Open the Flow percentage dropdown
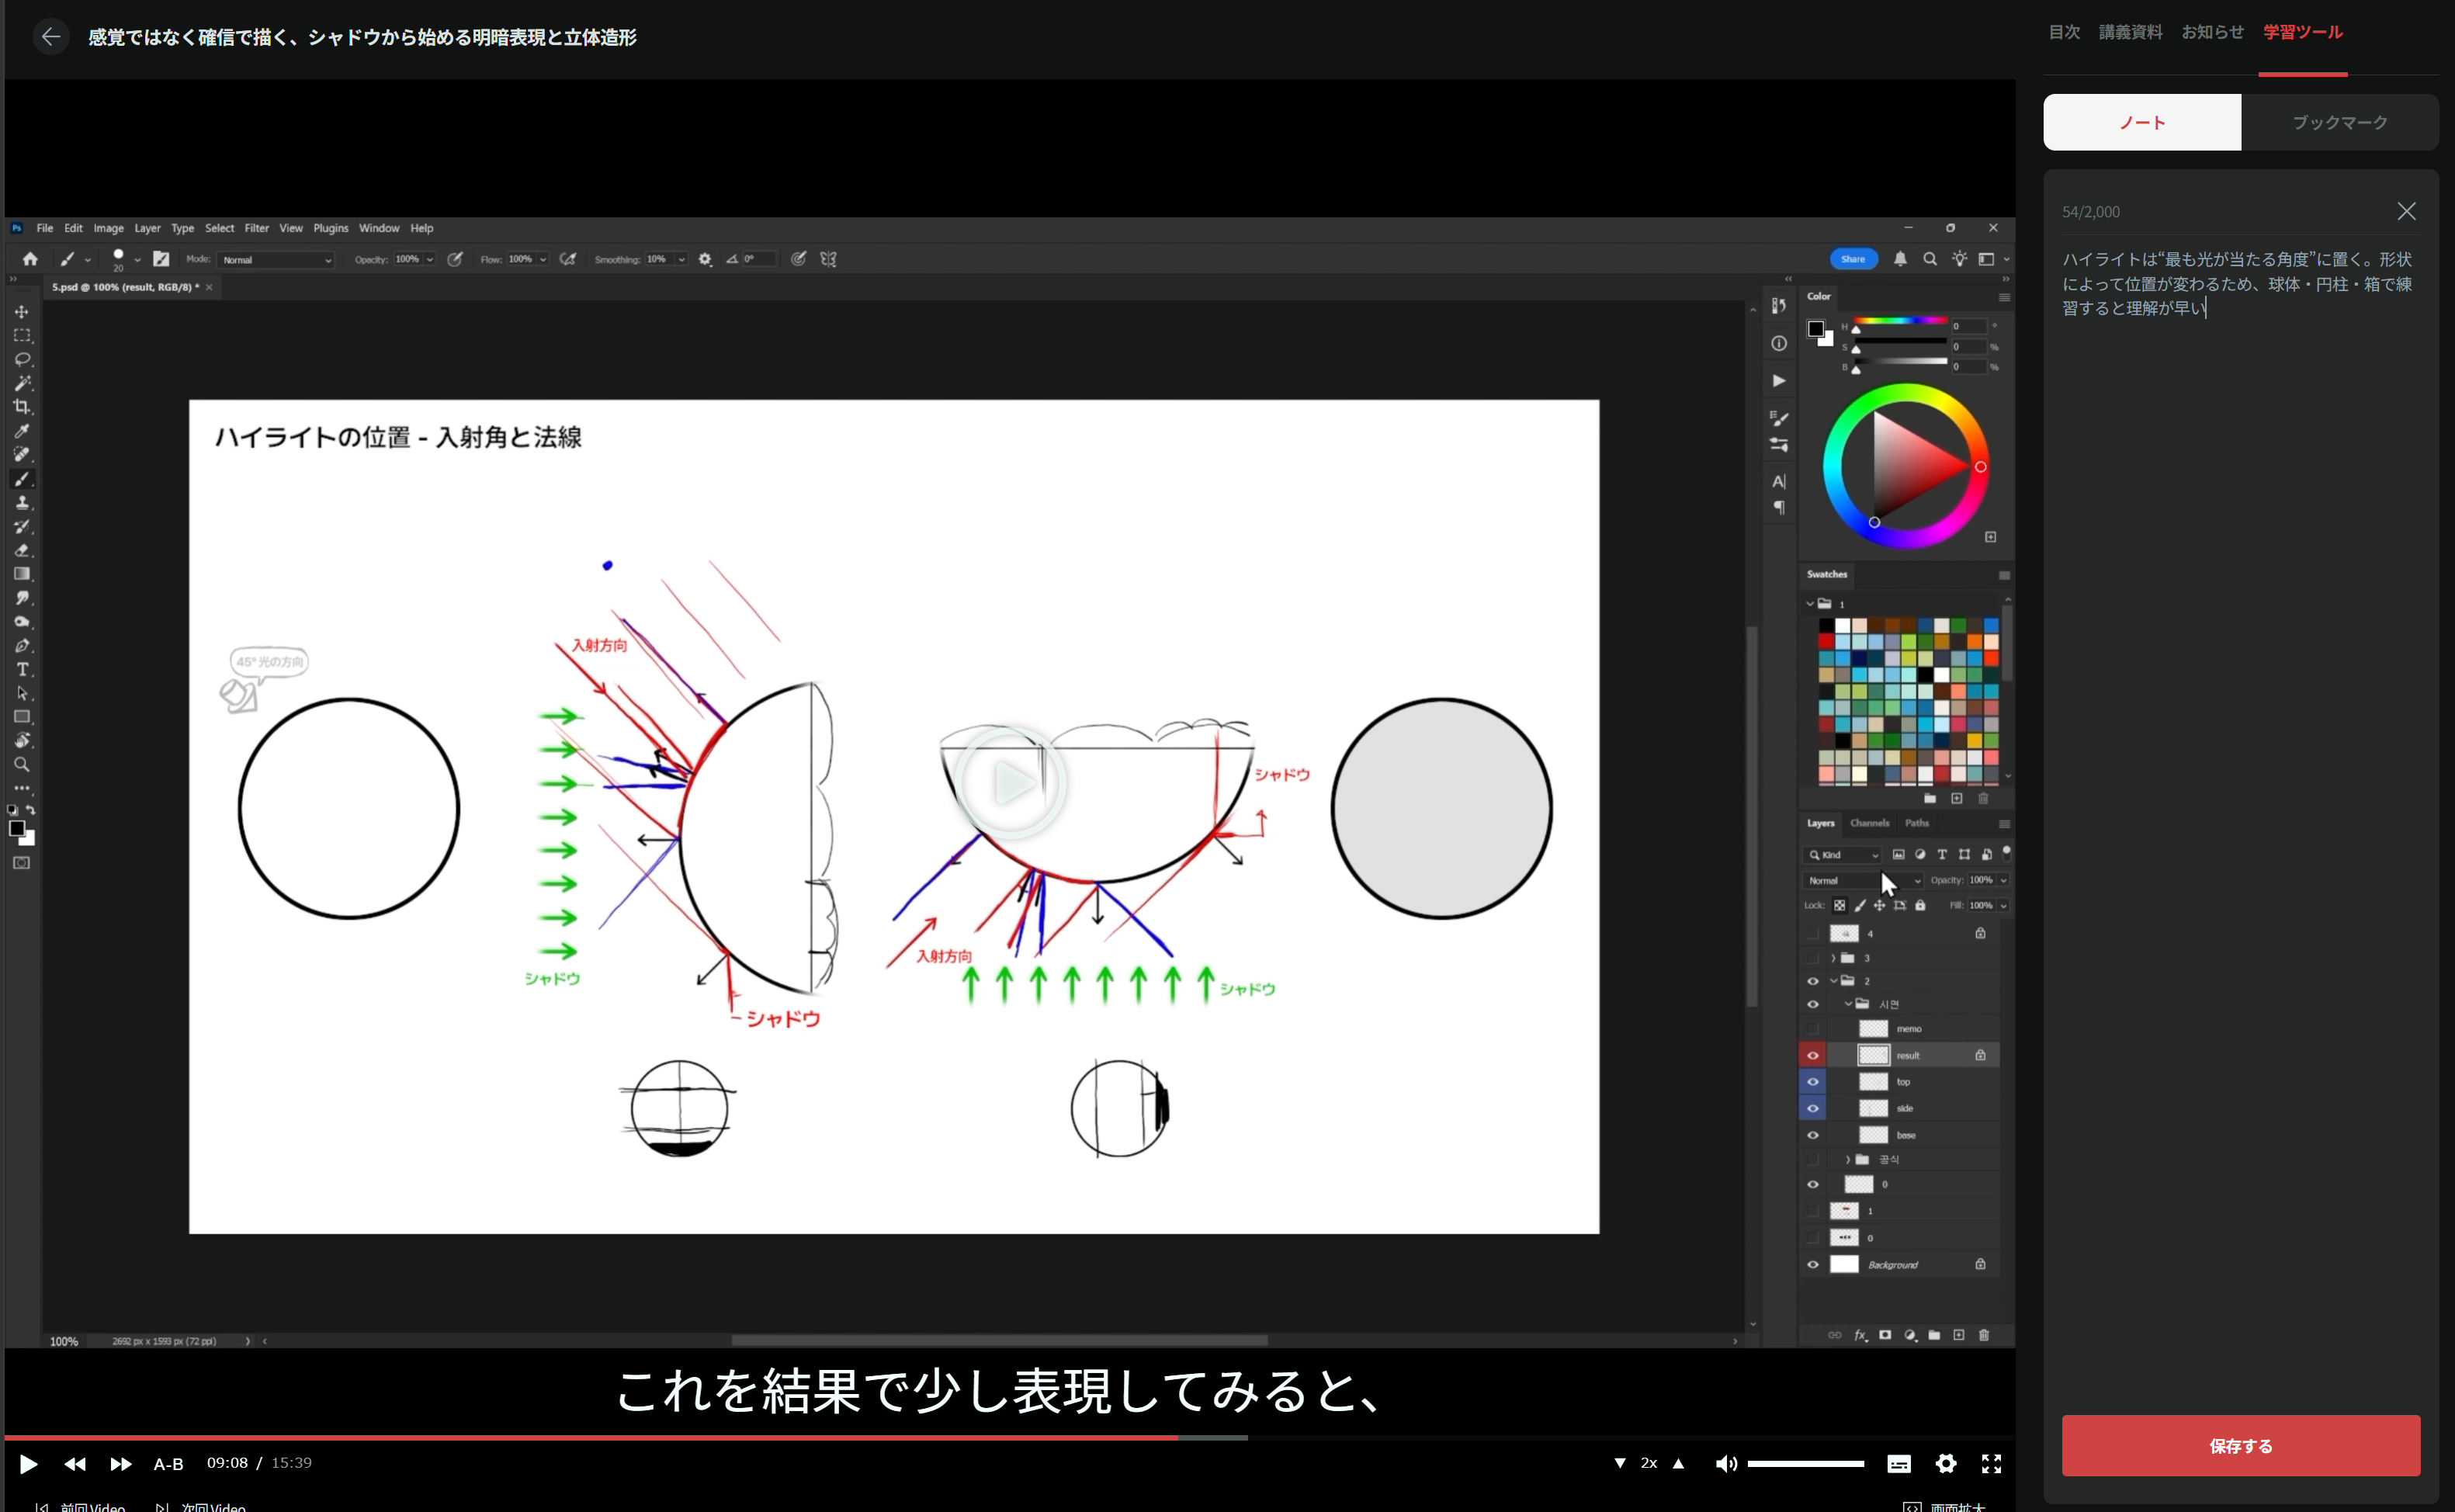The height and width of the screenshot is (1512, 2455). tap(543, 260)
